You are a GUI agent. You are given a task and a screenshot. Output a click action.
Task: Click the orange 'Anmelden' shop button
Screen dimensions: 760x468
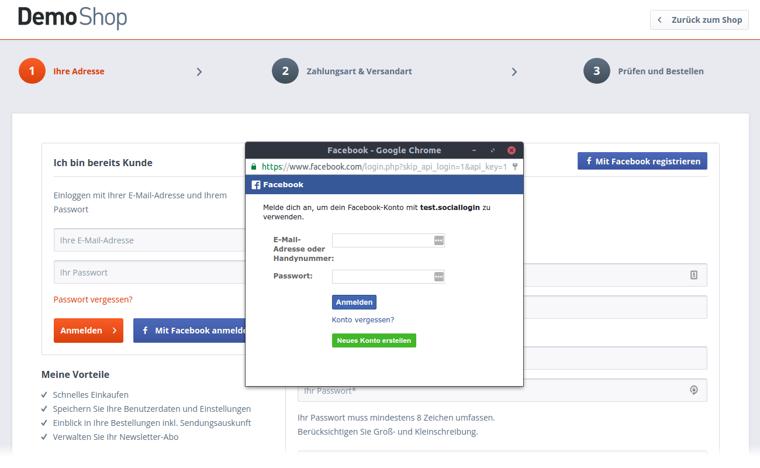tap(88, 331)
